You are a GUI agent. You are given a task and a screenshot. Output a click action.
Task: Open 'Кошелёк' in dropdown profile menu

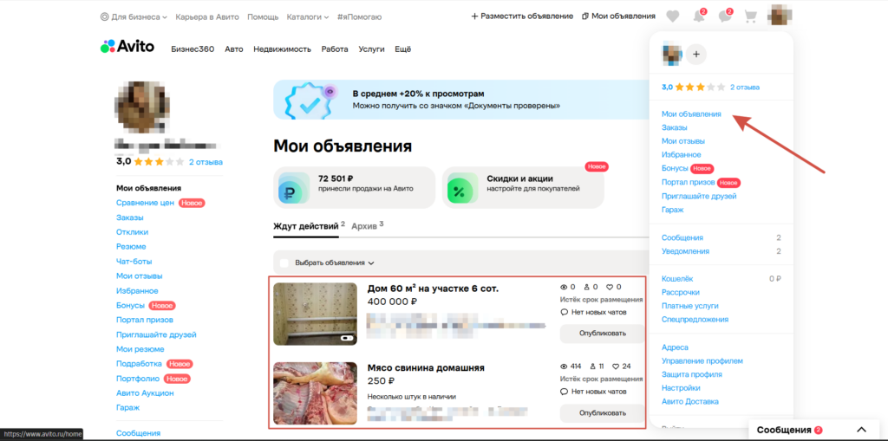click(677, 278)
